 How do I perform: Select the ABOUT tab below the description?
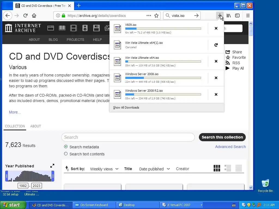[x=36, y=126]
